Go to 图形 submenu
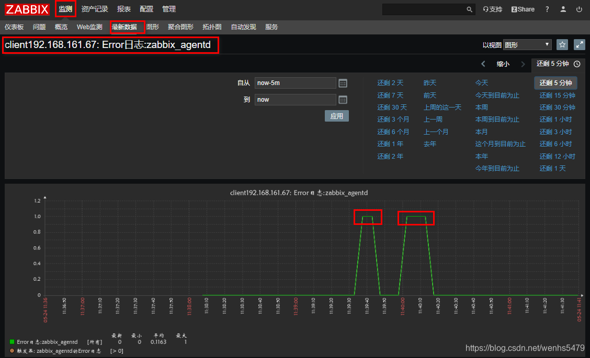 pyautogui.click(x=152, y=27)
